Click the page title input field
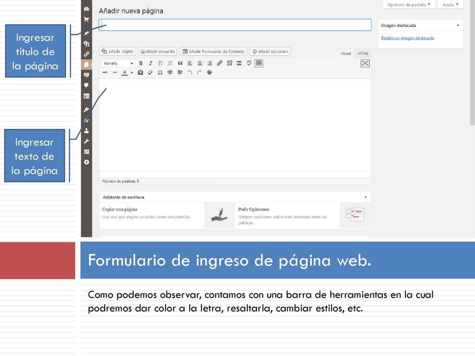The width and height of the screenshot is (475, 356). pyautogui.click(x=235, y=25)
